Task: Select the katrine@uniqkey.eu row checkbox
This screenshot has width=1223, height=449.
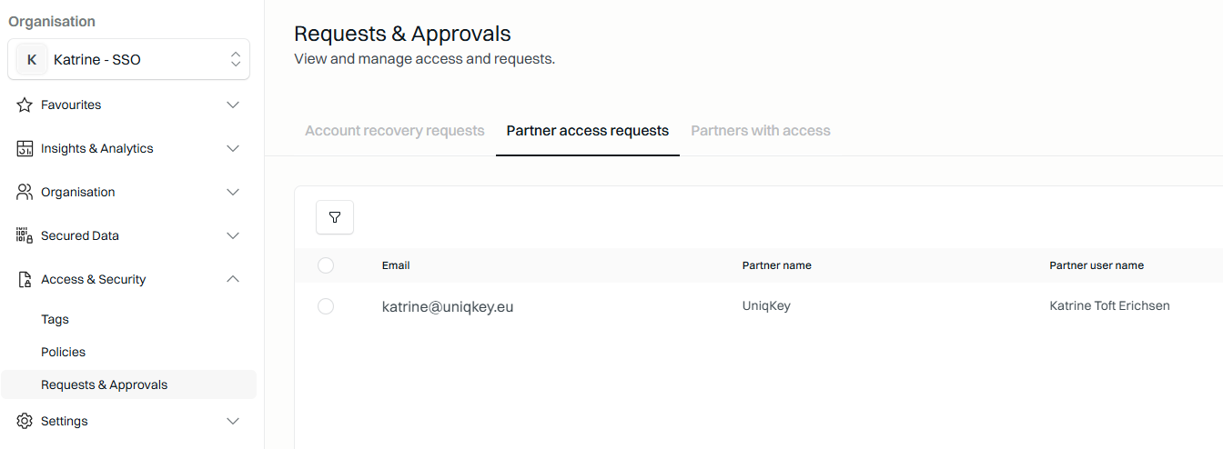Action: click(x=326, y=306)
